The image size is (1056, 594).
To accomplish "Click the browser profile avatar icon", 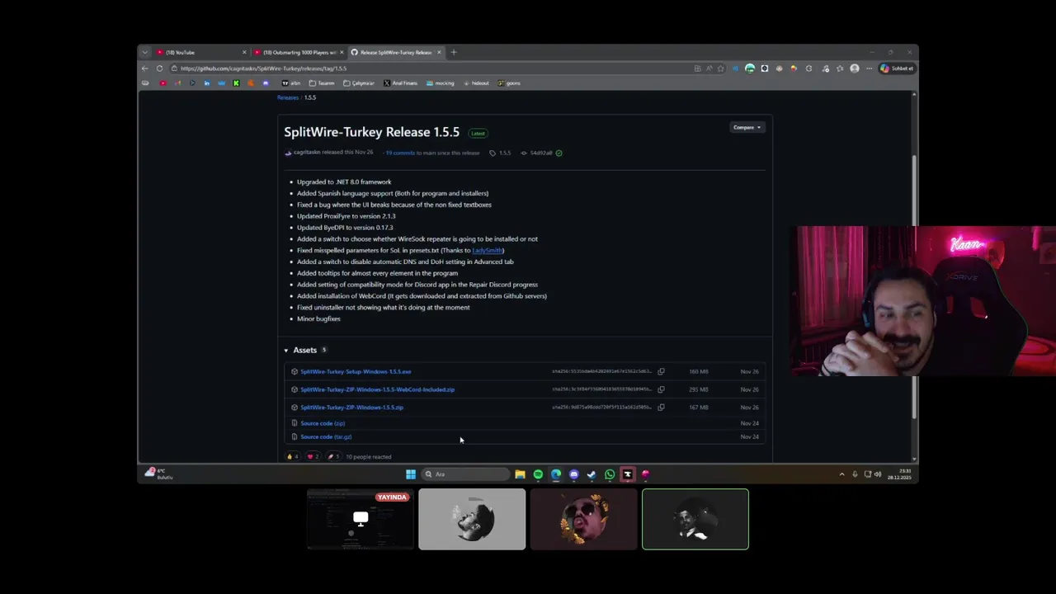I will 855,68.
